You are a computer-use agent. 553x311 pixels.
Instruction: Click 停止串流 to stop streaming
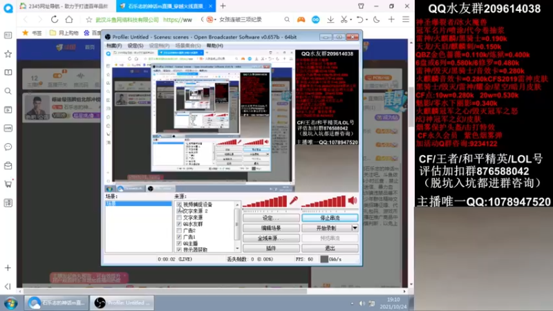click(x=330, y=218)
